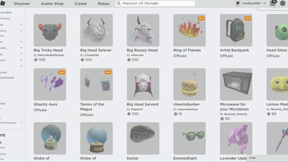Click Offsale label under Ring of Flames
Screen dimensions: 288x162
point(180,56)
